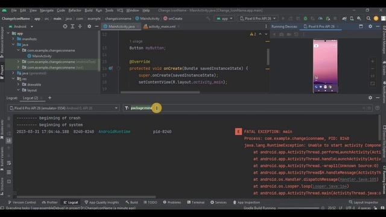
Task: Open the app run configuration dropdown
Action: coord(224,19)
